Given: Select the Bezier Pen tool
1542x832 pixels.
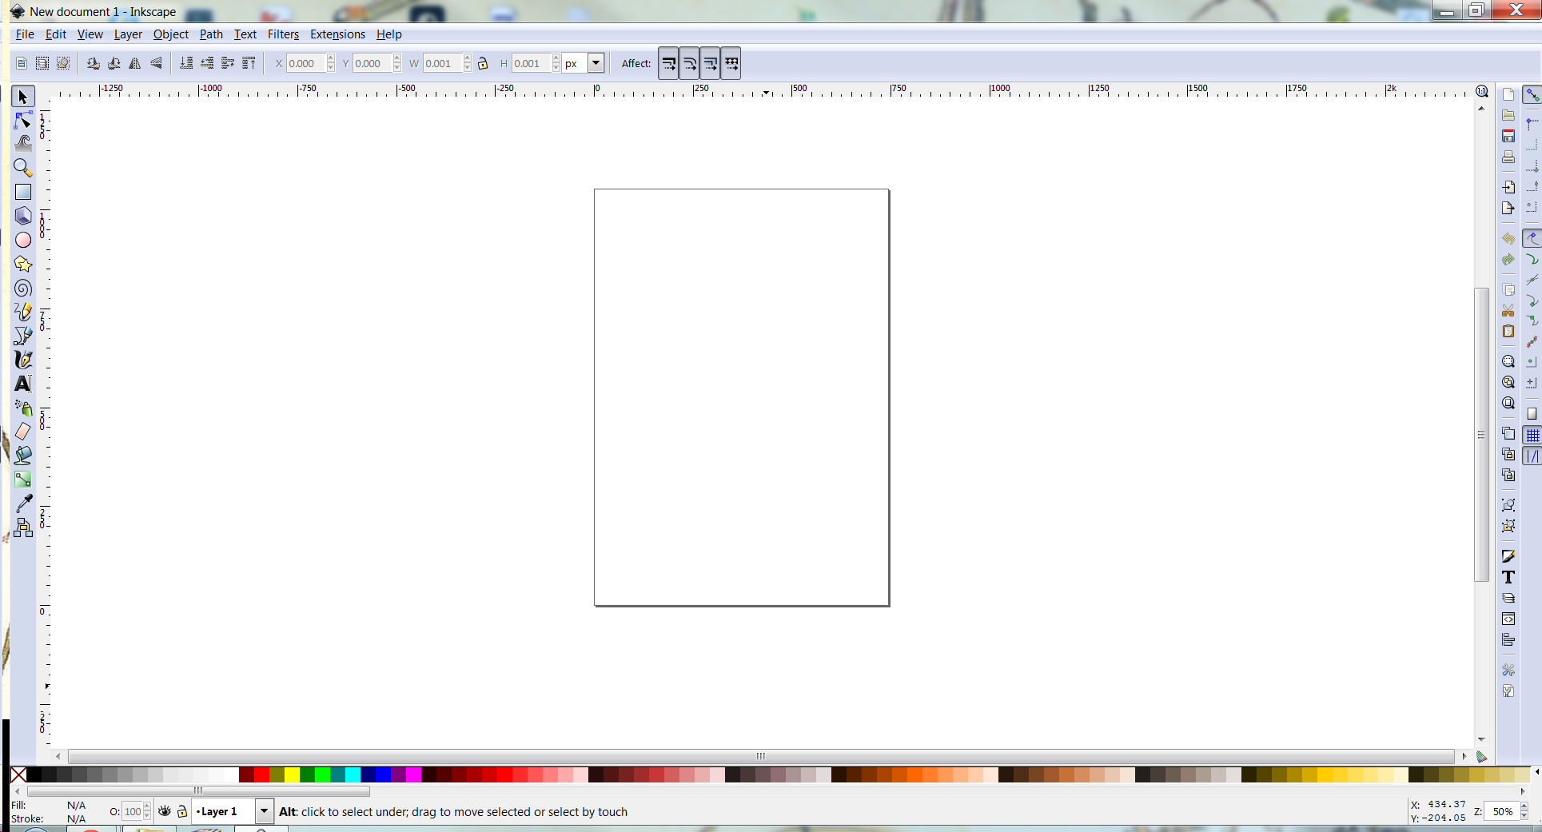Looking at the screenshot, I should 23,336.
